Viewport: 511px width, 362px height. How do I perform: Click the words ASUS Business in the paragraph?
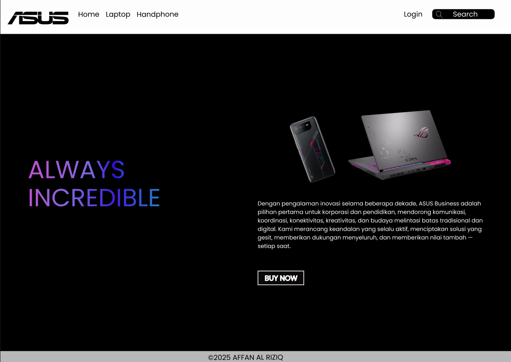pyautogui.click(x=439, y=203)
